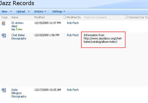Open the Upload menu

21,11
